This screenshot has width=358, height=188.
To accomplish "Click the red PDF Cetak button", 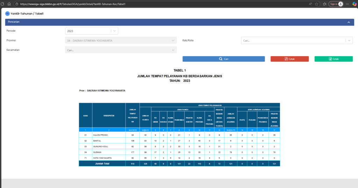I will (x=289, y=59).
